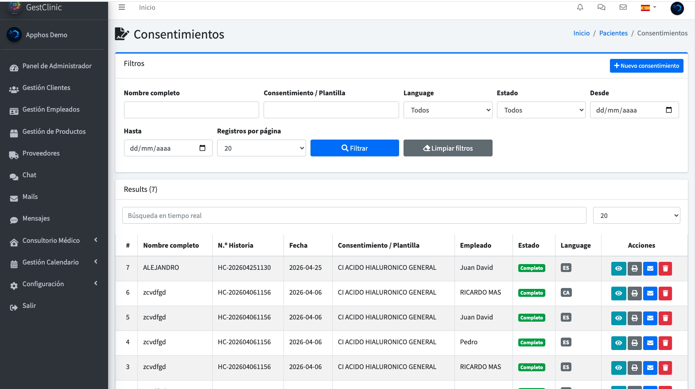The height and width of the screenshot is (389, 695).
Task: Click the Filtrar button
Action: click(354, 148)
